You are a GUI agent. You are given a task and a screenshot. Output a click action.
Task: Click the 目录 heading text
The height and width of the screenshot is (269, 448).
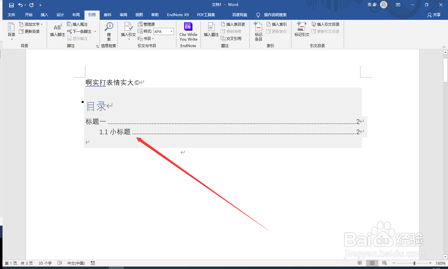[x=96, y=106]
